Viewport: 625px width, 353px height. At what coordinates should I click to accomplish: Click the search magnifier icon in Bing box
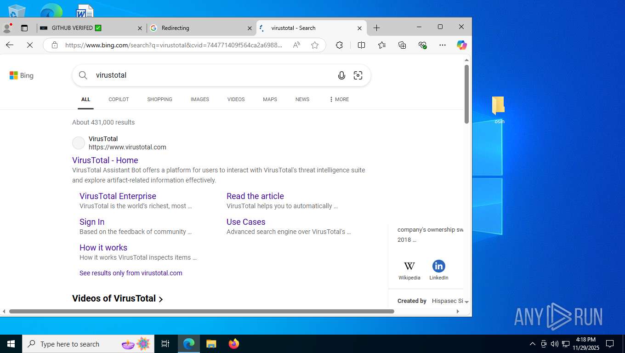click(x=83, y=75)
